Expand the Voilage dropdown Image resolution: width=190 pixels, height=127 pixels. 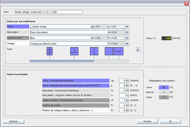point(127,44)
